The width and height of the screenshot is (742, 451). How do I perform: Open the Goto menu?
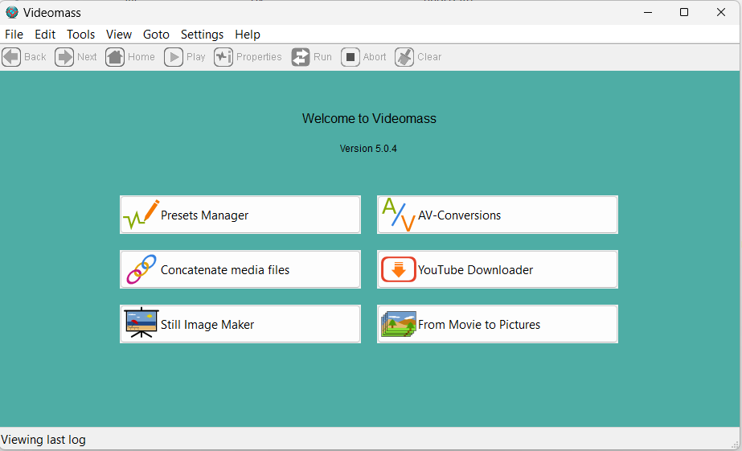coord(156,35)
